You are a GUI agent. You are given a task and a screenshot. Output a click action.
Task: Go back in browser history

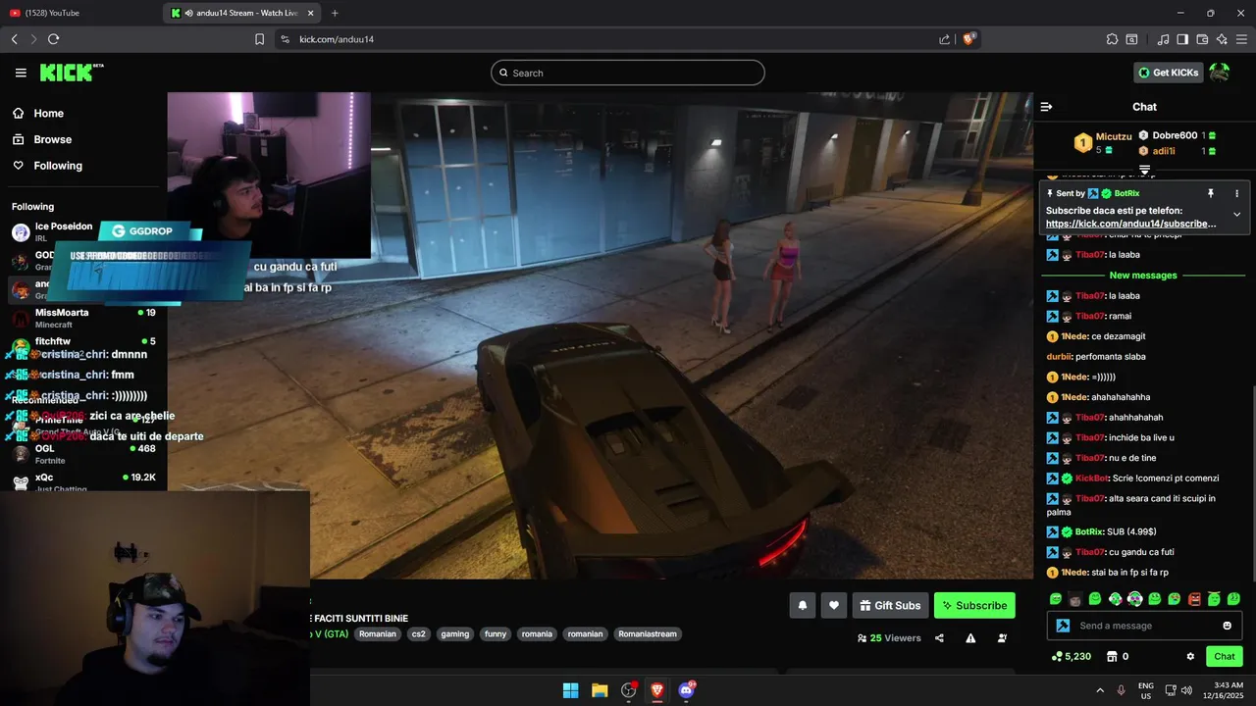click(14, 39)
